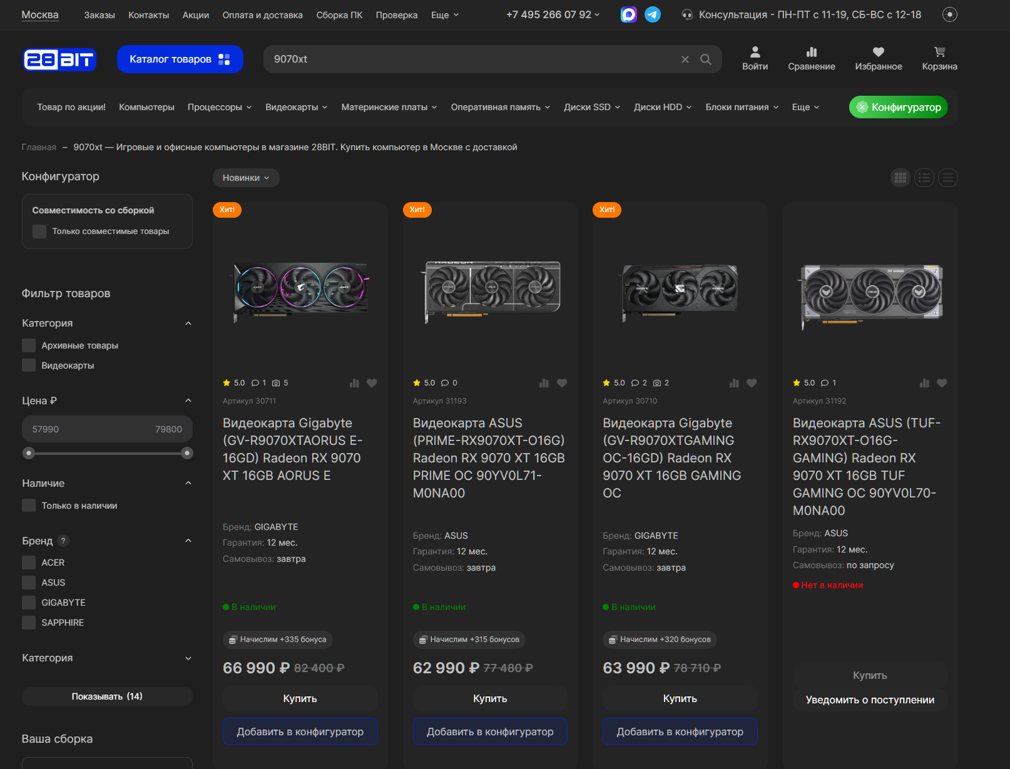This screenshot has width=1010, height=769.
Task: Enable Только в наличии filter
Action: click(29, 506)
